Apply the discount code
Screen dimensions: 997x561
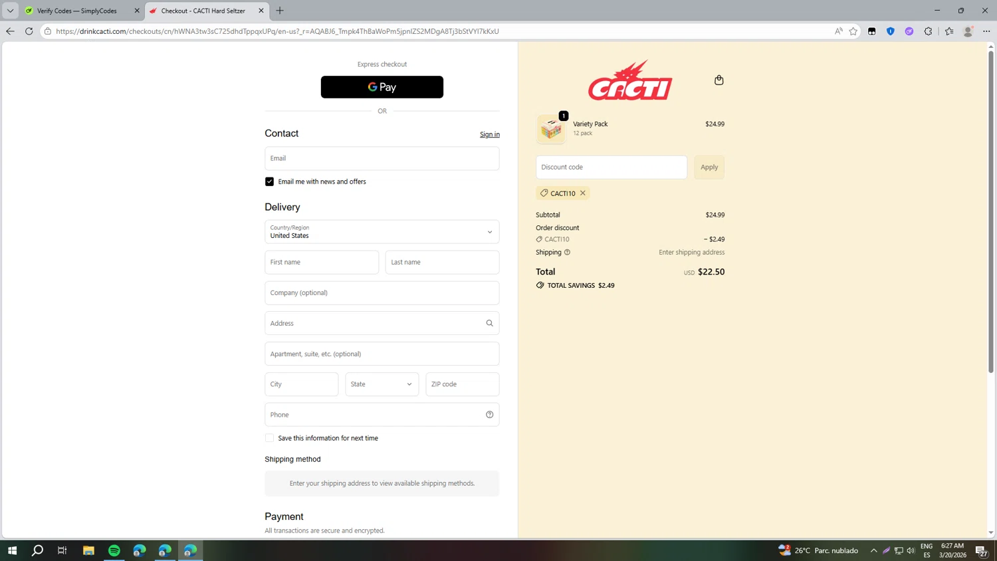[x=709, y=168]
